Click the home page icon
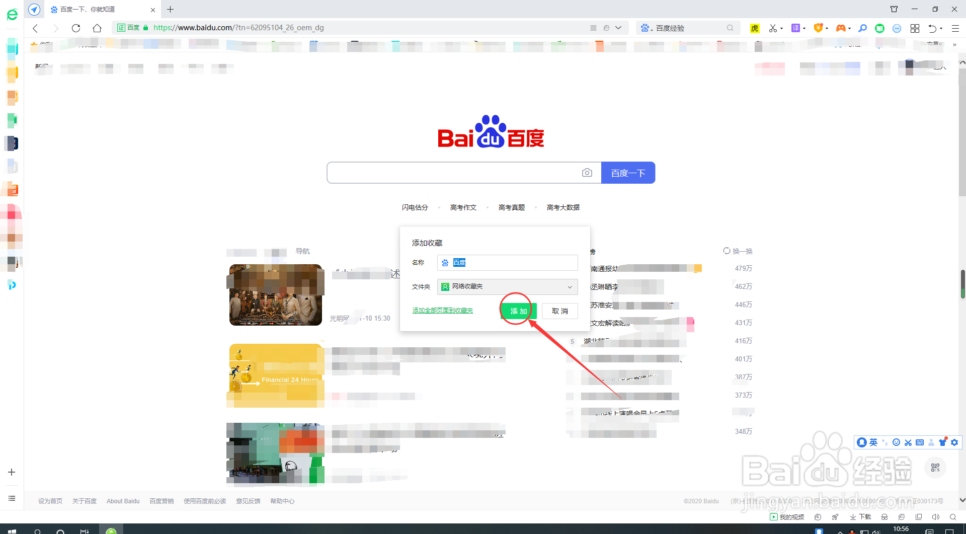The height and width of the screenshot is (534, 966). (97, 28)
